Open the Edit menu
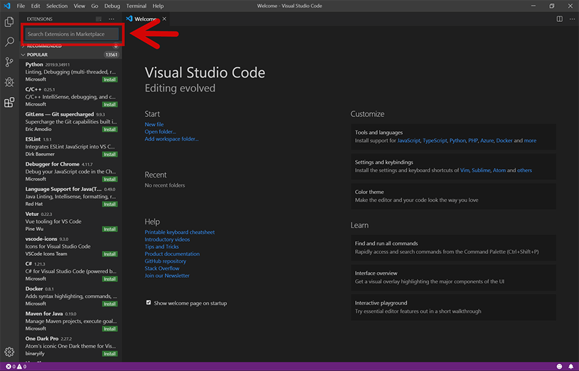The image size is (579, 371). (x=35, y=6)
